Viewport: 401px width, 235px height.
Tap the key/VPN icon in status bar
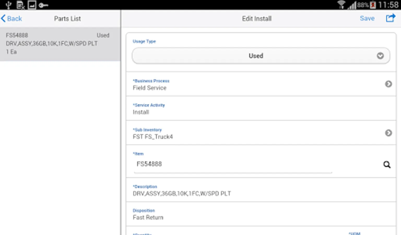click(43, 5)
